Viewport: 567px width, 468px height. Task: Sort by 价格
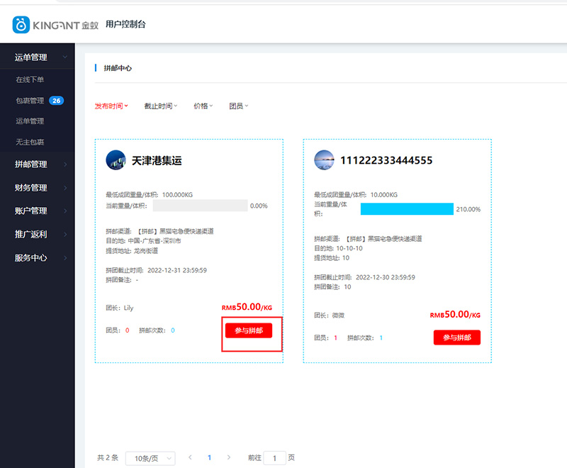[x=203, y=106]
